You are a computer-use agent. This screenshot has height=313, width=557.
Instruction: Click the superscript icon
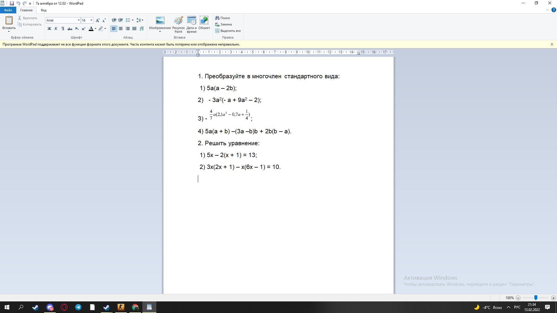point(84,29)
